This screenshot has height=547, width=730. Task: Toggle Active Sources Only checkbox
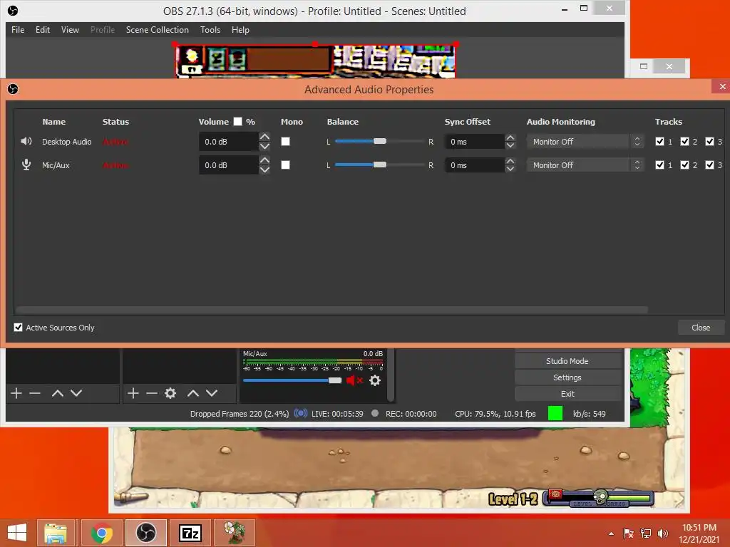[18, 327]
